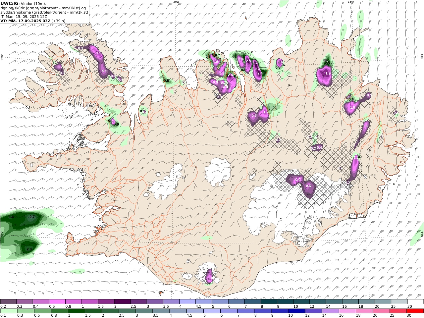424x318 pixels.
Task: Pick the medium green 0.5 rain legend swatch
Action: pyautogui.click(x=42, y=311)
